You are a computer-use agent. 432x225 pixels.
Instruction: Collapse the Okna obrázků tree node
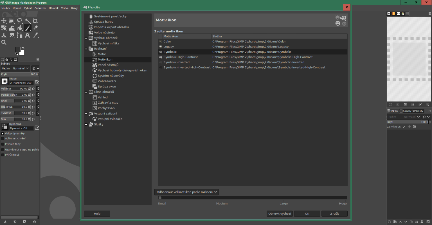coord(86,92)
